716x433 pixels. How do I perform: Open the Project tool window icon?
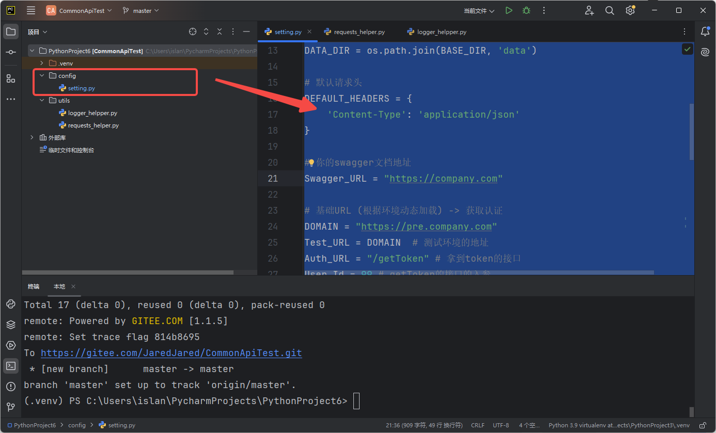(11, 31)
